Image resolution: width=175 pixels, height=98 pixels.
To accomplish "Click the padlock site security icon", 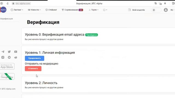I will pyautogui.click(x=13, y=4).
